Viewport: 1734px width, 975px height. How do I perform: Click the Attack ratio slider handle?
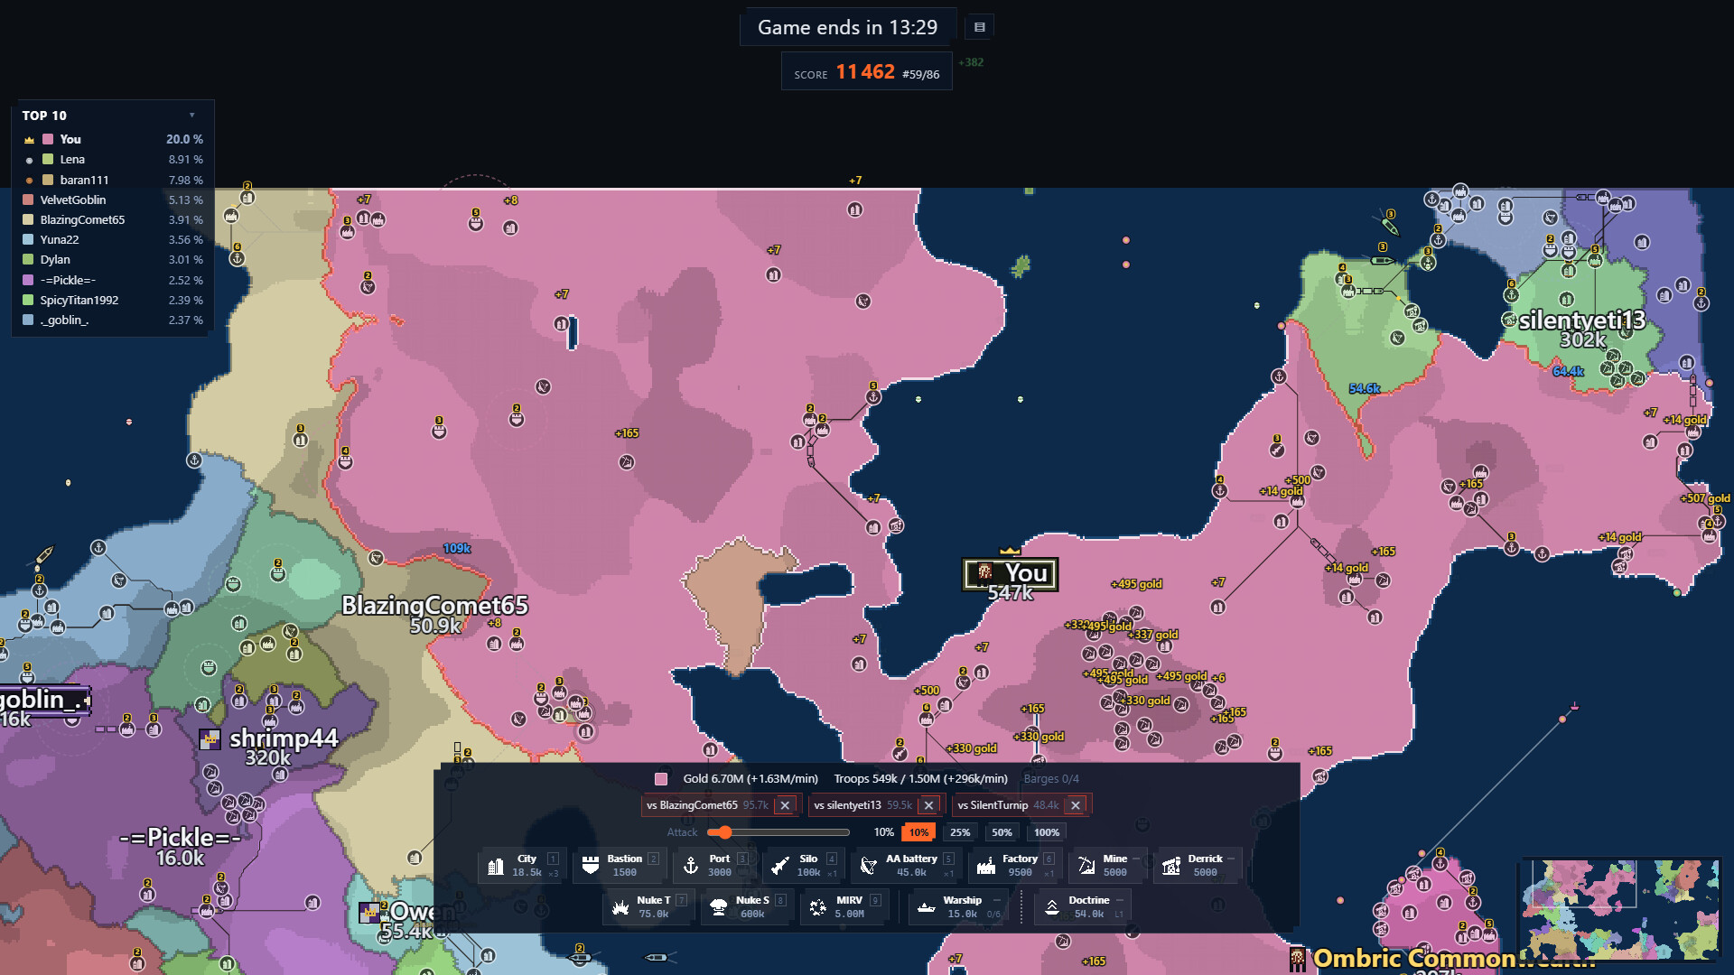(x=724, y=832)
